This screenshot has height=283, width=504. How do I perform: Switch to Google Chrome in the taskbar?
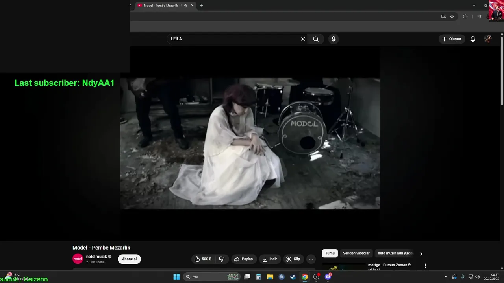(x=305, y=277)
